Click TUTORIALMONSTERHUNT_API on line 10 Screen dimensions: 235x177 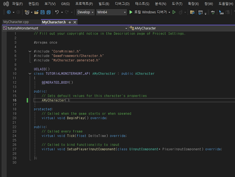(x=68, y=74)
